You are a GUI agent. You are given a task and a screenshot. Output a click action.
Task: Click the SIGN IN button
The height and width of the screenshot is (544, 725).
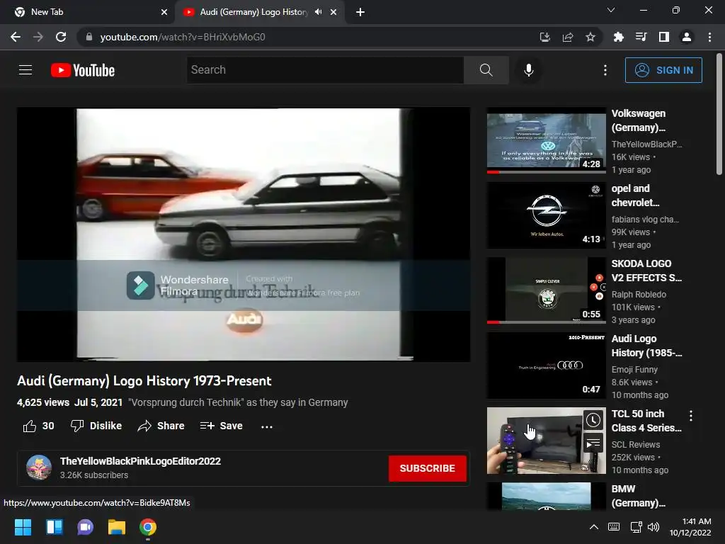(x=663, y=70)
